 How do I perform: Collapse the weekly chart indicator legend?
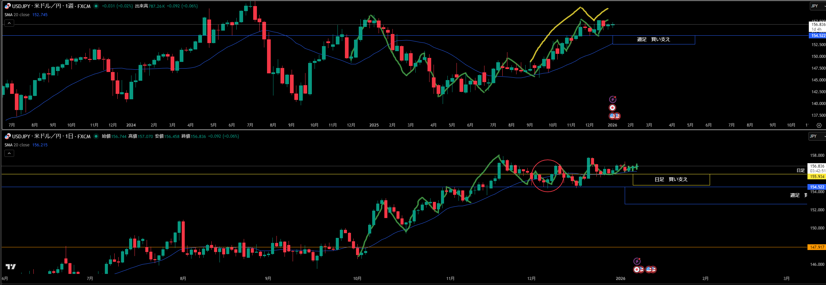pos(9,23)
